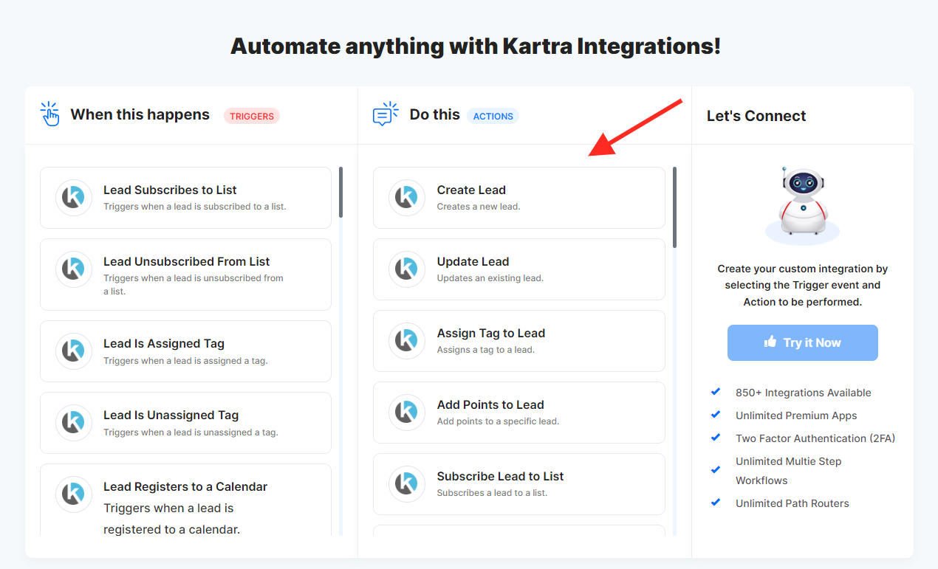Click the "Unlimited Path Routers" text
Viewport: 938px width, 569px height.
pos(792,503)
